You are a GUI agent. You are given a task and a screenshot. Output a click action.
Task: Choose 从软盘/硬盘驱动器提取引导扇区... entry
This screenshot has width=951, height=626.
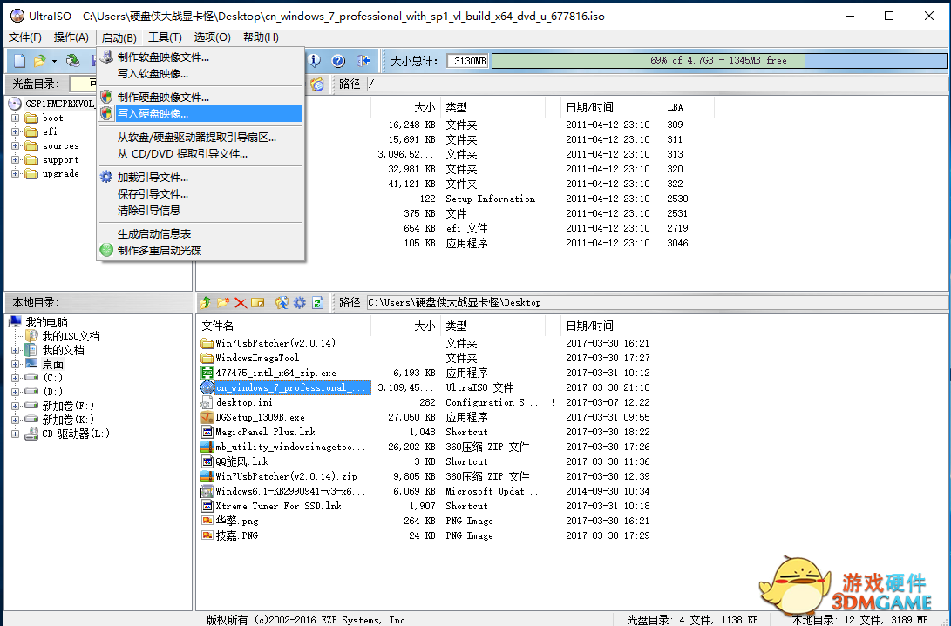click(200, 138)
